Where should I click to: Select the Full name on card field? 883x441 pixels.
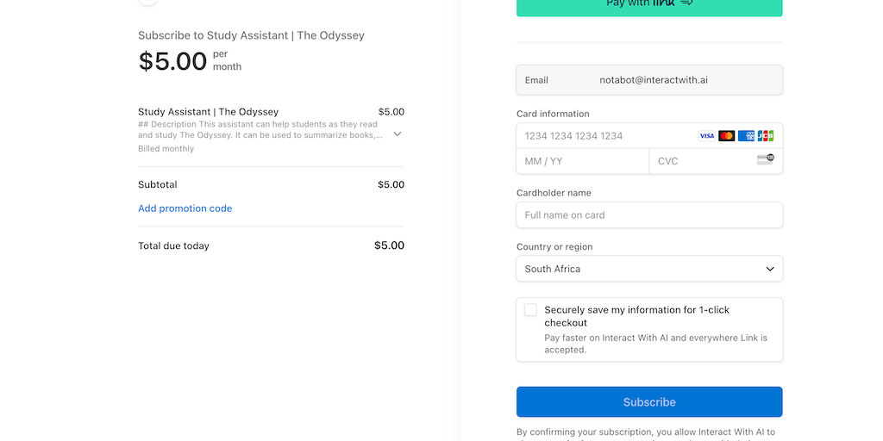tap(649, 215)
